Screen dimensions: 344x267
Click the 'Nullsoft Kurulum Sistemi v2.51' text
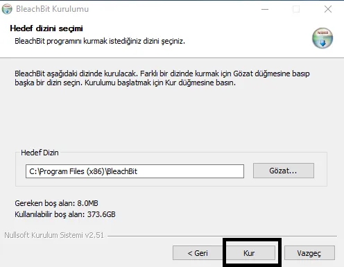tap(54, 235)
